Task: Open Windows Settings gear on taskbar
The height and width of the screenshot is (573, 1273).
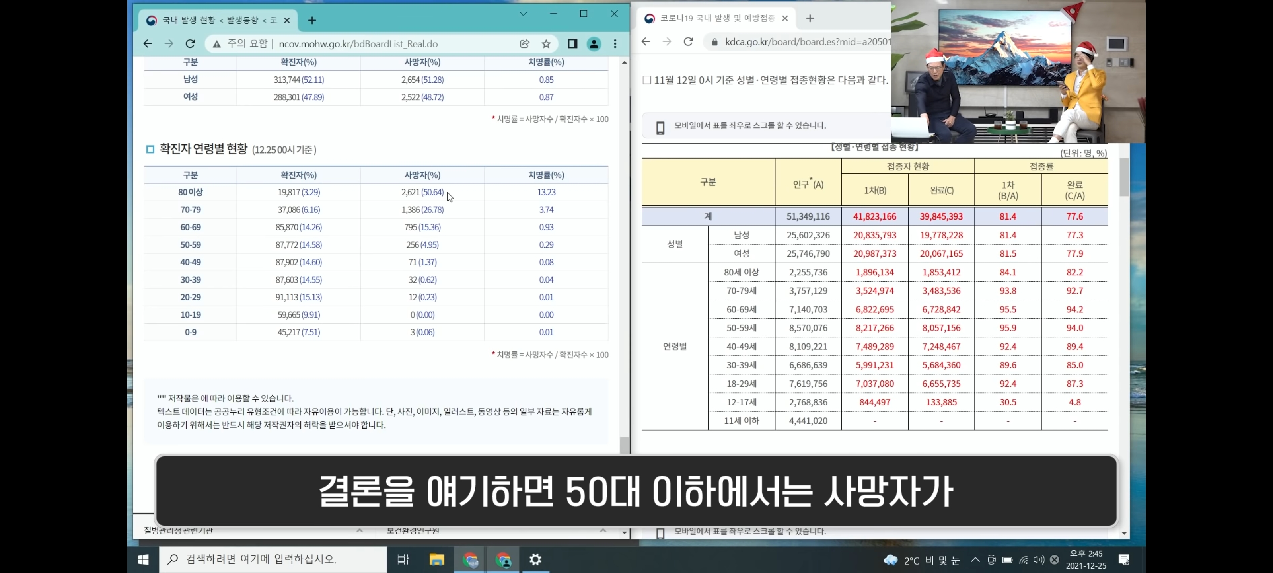Action: pyautogui.click(x=535, y=559)
